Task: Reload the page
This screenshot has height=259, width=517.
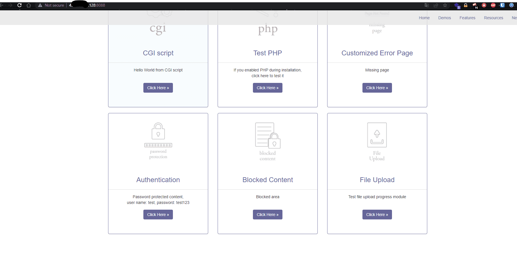Action: click(x=19, y=5)
